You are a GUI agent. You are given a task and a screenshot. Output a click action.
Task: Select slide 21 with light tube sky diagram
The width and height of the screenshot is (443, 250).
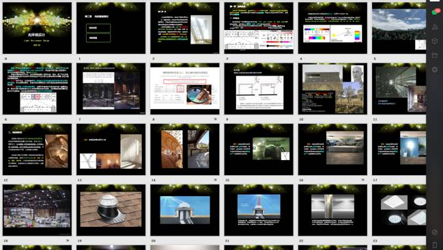tap(259, 210)
